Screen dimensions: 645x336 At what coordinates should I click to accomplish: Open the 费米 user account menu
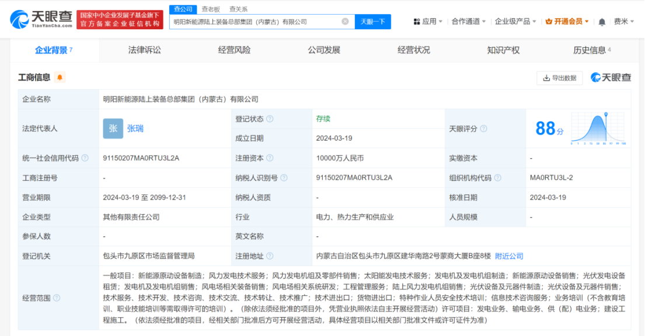click(x=623, y=22)
